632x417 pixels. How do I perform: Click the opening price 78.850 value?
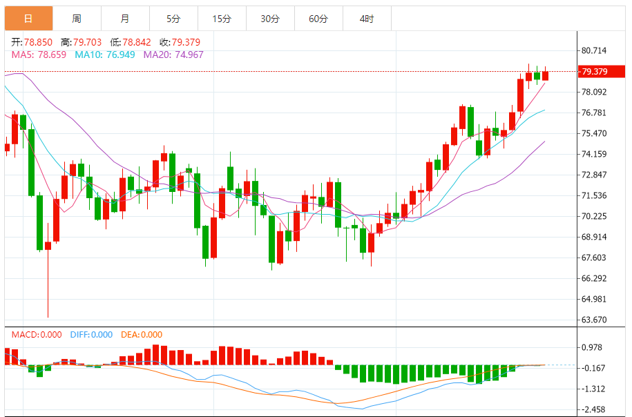coord(38,42)
